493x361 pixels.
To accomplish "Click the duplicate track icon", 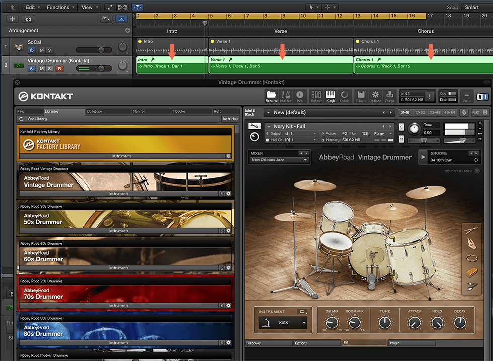I will click(x=28, y=19).
